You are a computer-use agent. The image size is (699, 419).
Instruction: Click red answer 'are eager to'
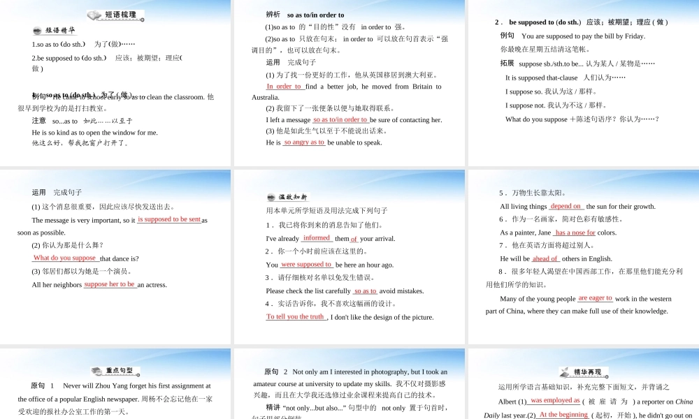point(595,298)
